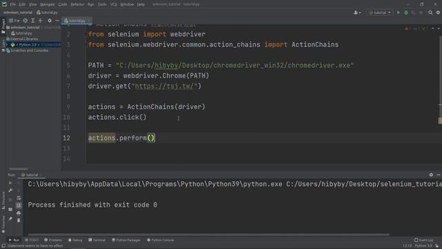Click the Collapse All icon in Project panel
Screen dimensions: 442x249
[40, 21]
